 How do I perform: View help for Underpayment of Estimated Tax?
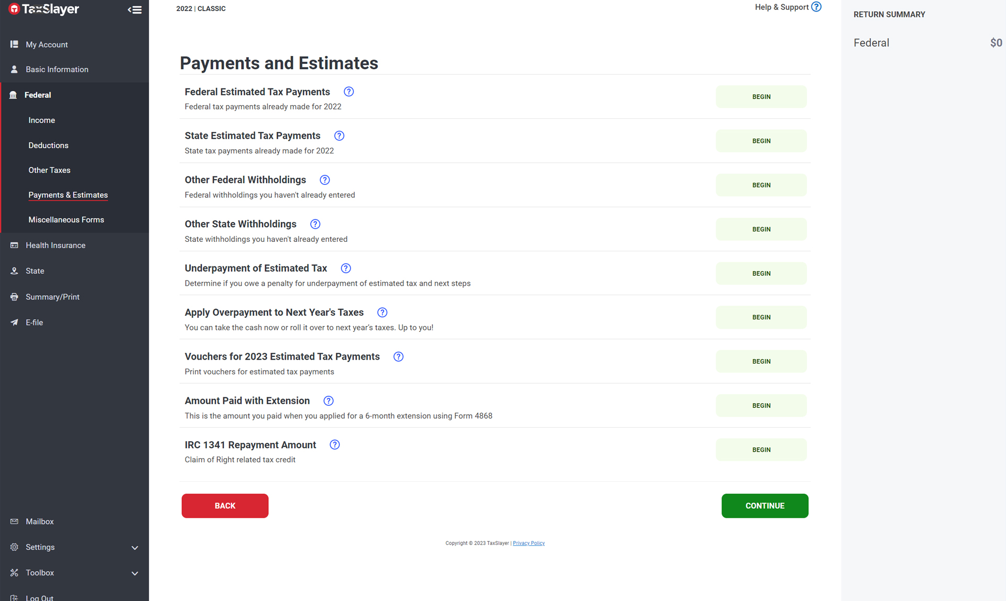point(346,268)
